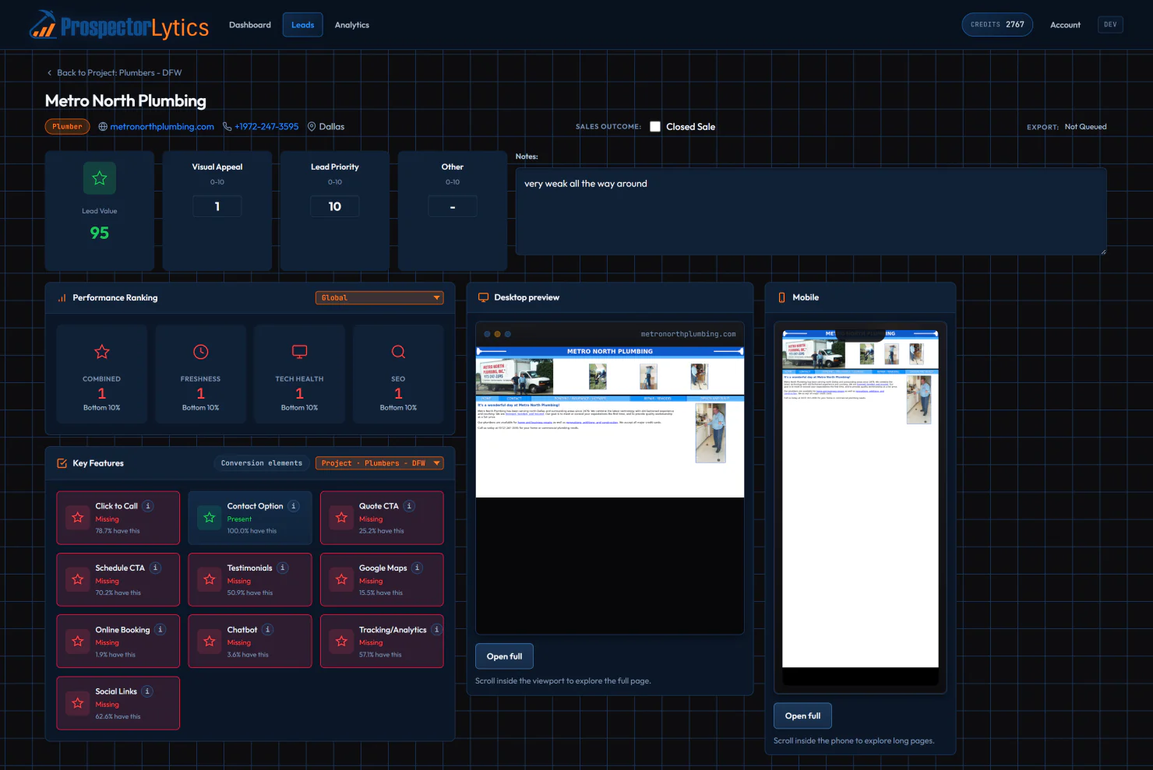The height and width of the screenshot is (770, 1153).
Task: Click the SEO magnifier icon
Action: pyautogui.click(x=398, y=352)
